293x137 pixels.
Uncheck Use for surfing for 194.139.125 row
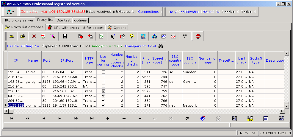[x=103, y=105]
